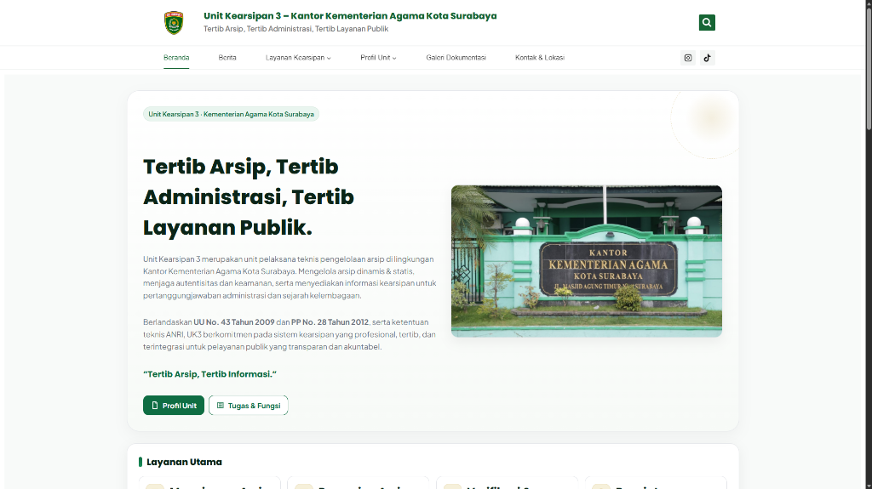Click the Tugas & Fungsi button
Screen dimensions: 872x489
tap(248, 405)
